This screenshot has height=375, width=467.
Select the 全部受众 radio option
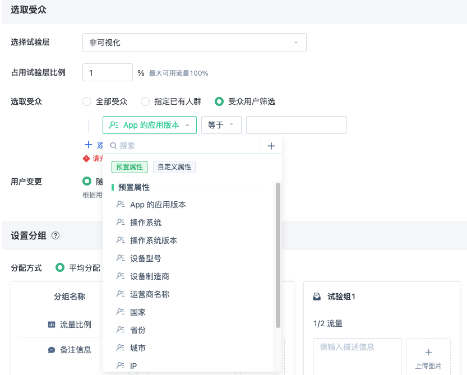[x=87, y=101]
